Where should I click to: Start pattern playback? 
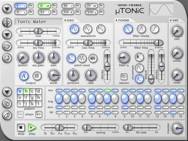click(x=32, y=127)
